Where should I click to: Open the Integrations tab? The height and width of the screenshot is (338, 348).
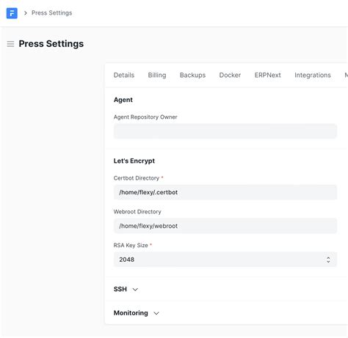coord(313,75)
